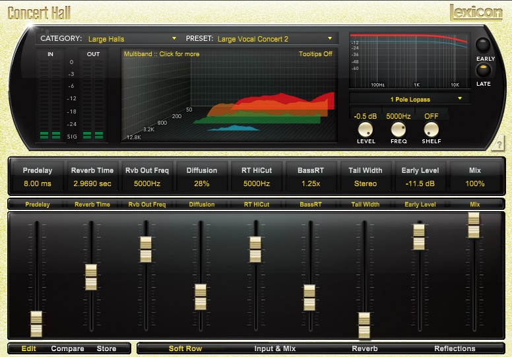This screenshot has height=357, width=512.
Task: Click the multiband frequency display graph
Action: pos(228,99)
